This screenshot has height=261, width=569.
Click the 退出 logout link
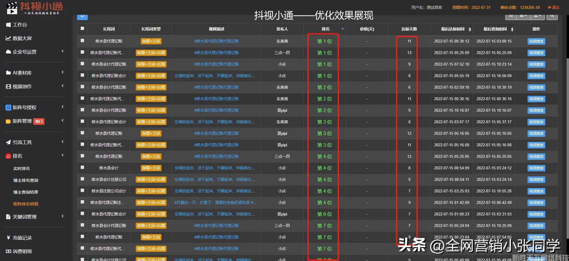tap(554, 7)
